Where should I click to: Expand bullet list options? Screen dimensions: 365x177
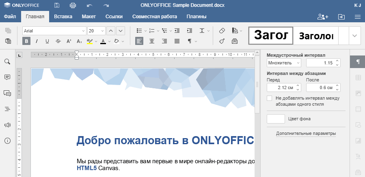(145, 31)
